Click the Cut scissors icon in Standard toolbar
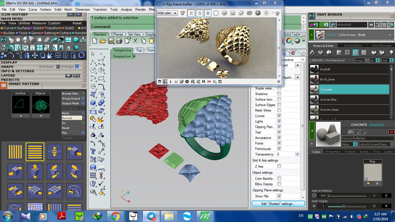Screen dimensions: 395x222 (x=135, y=41)
